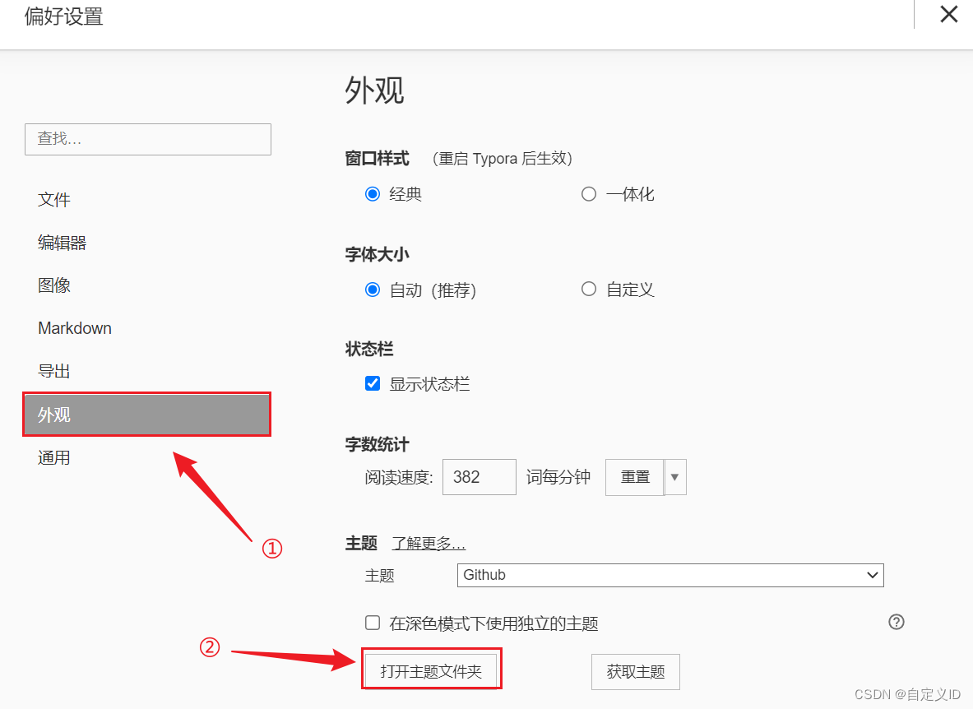This screenshot has height=709, width=973.
Task: Click the reading speed value input field
Action: [x=479, y=477]
